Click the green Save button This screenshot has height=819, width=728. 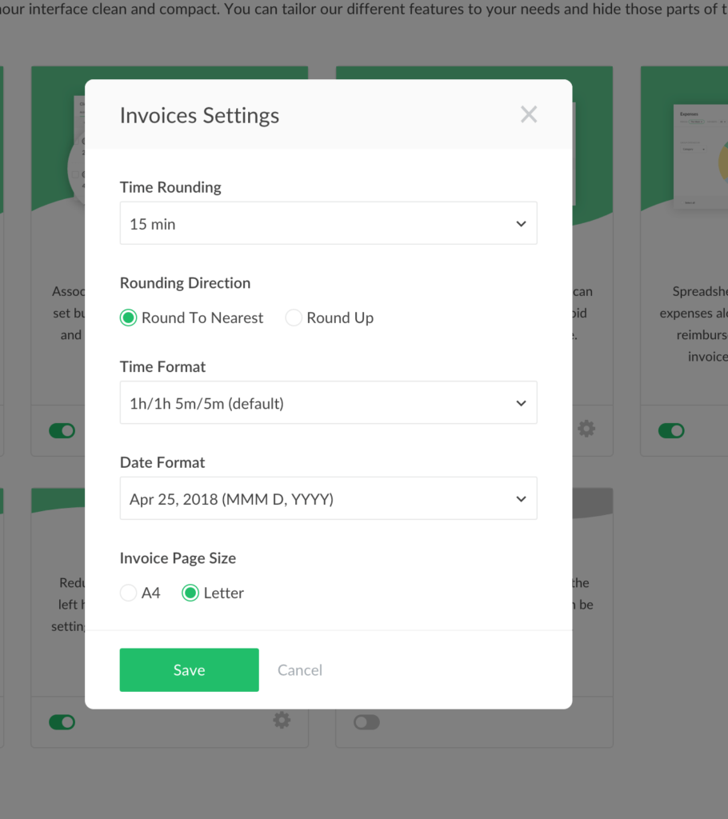coord(189,670)
